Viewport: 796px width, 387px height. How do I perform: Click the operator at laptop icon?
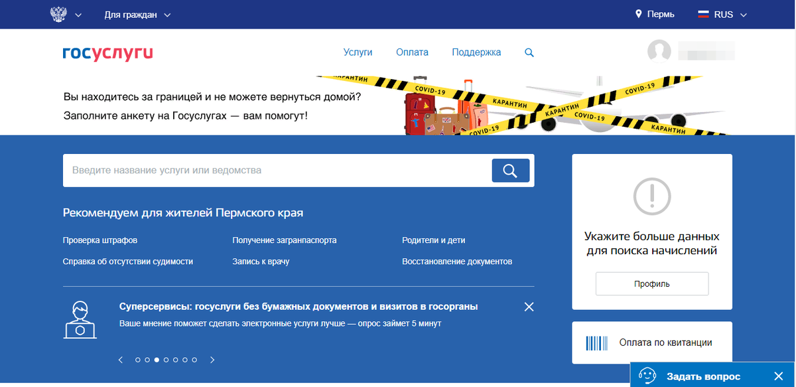(80, 319)
